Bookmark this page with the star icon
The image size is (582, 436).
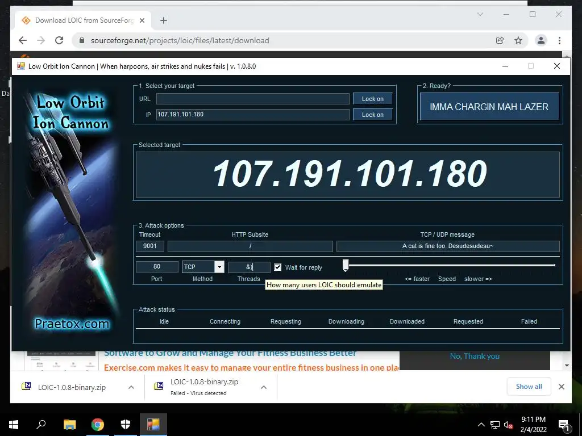tap(518, 40)
